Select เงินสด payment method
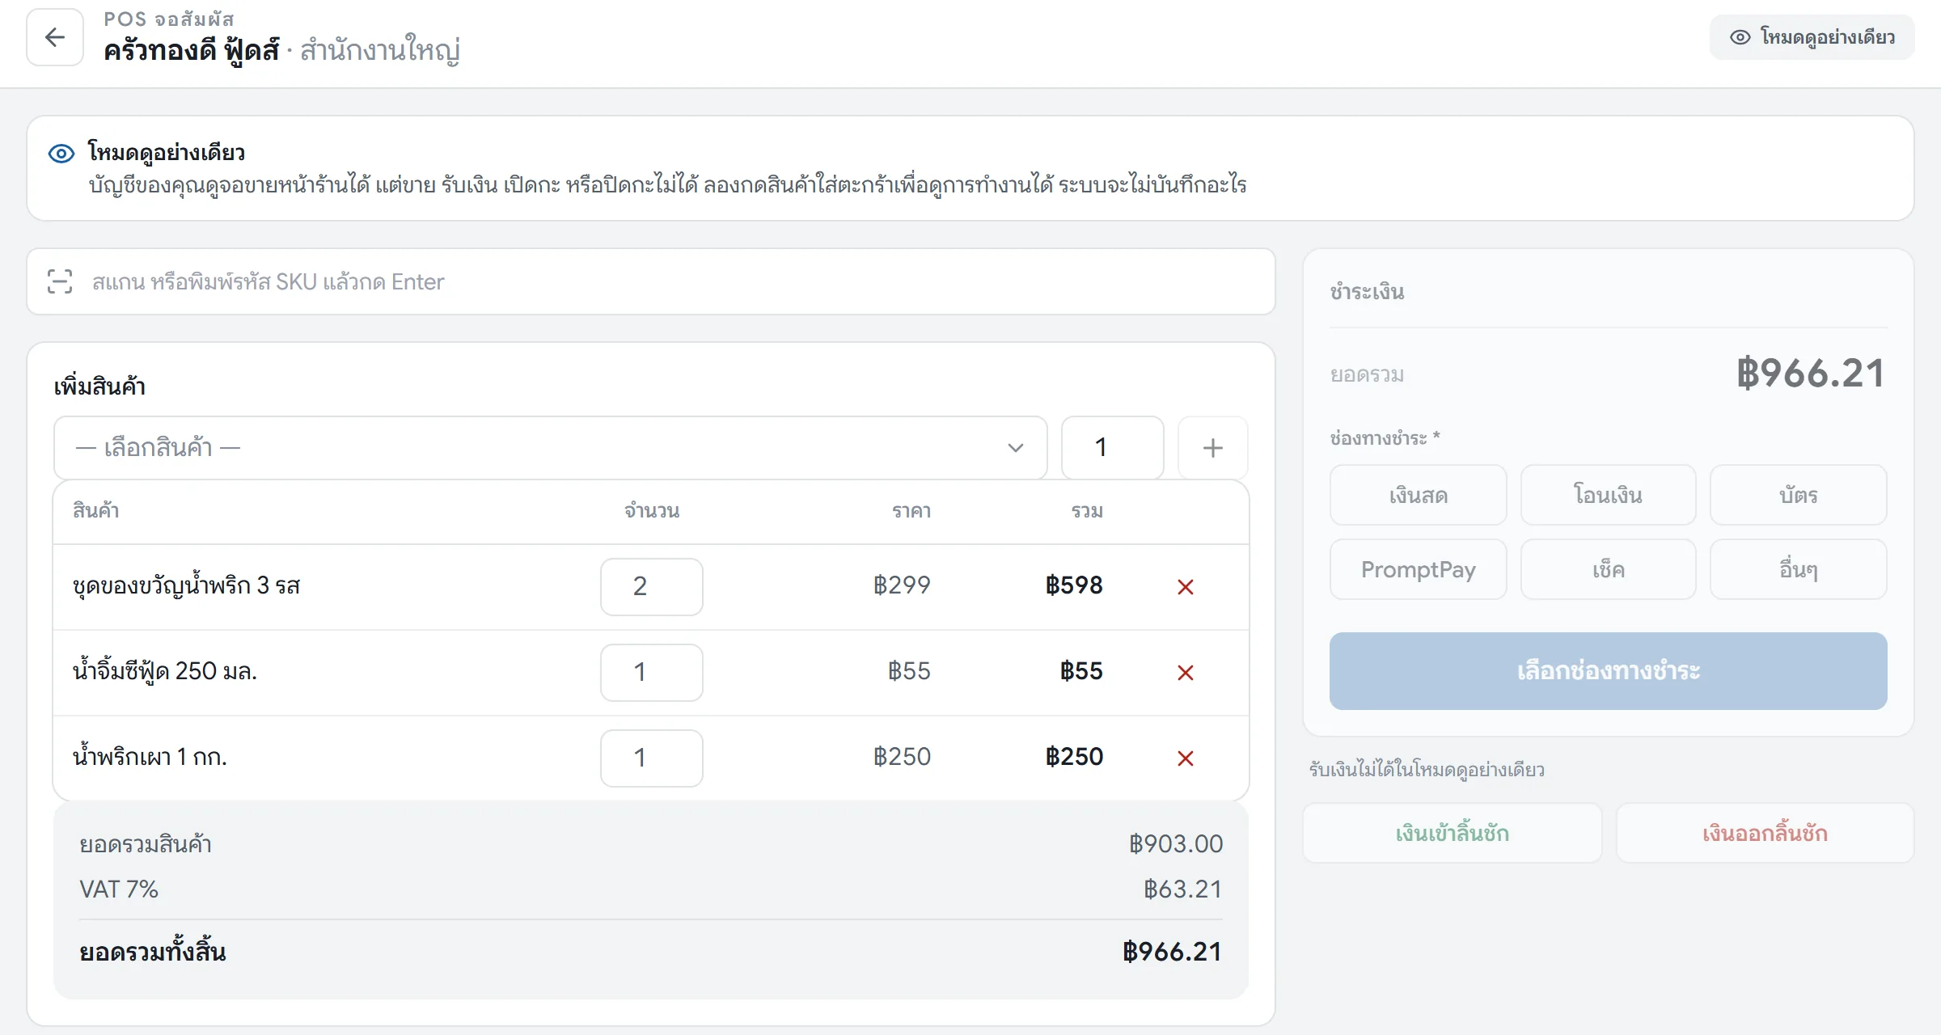 [x=1419, y=495]
